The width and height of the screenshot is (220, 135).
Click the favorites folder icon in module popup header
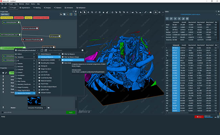[46, 50]
